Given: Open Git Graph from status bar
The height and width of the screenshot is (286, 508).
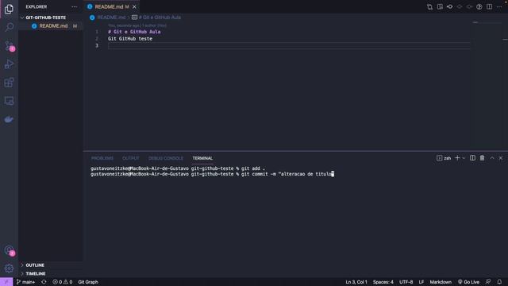Looking at the screenshot, I should click(x=88, y=282).
